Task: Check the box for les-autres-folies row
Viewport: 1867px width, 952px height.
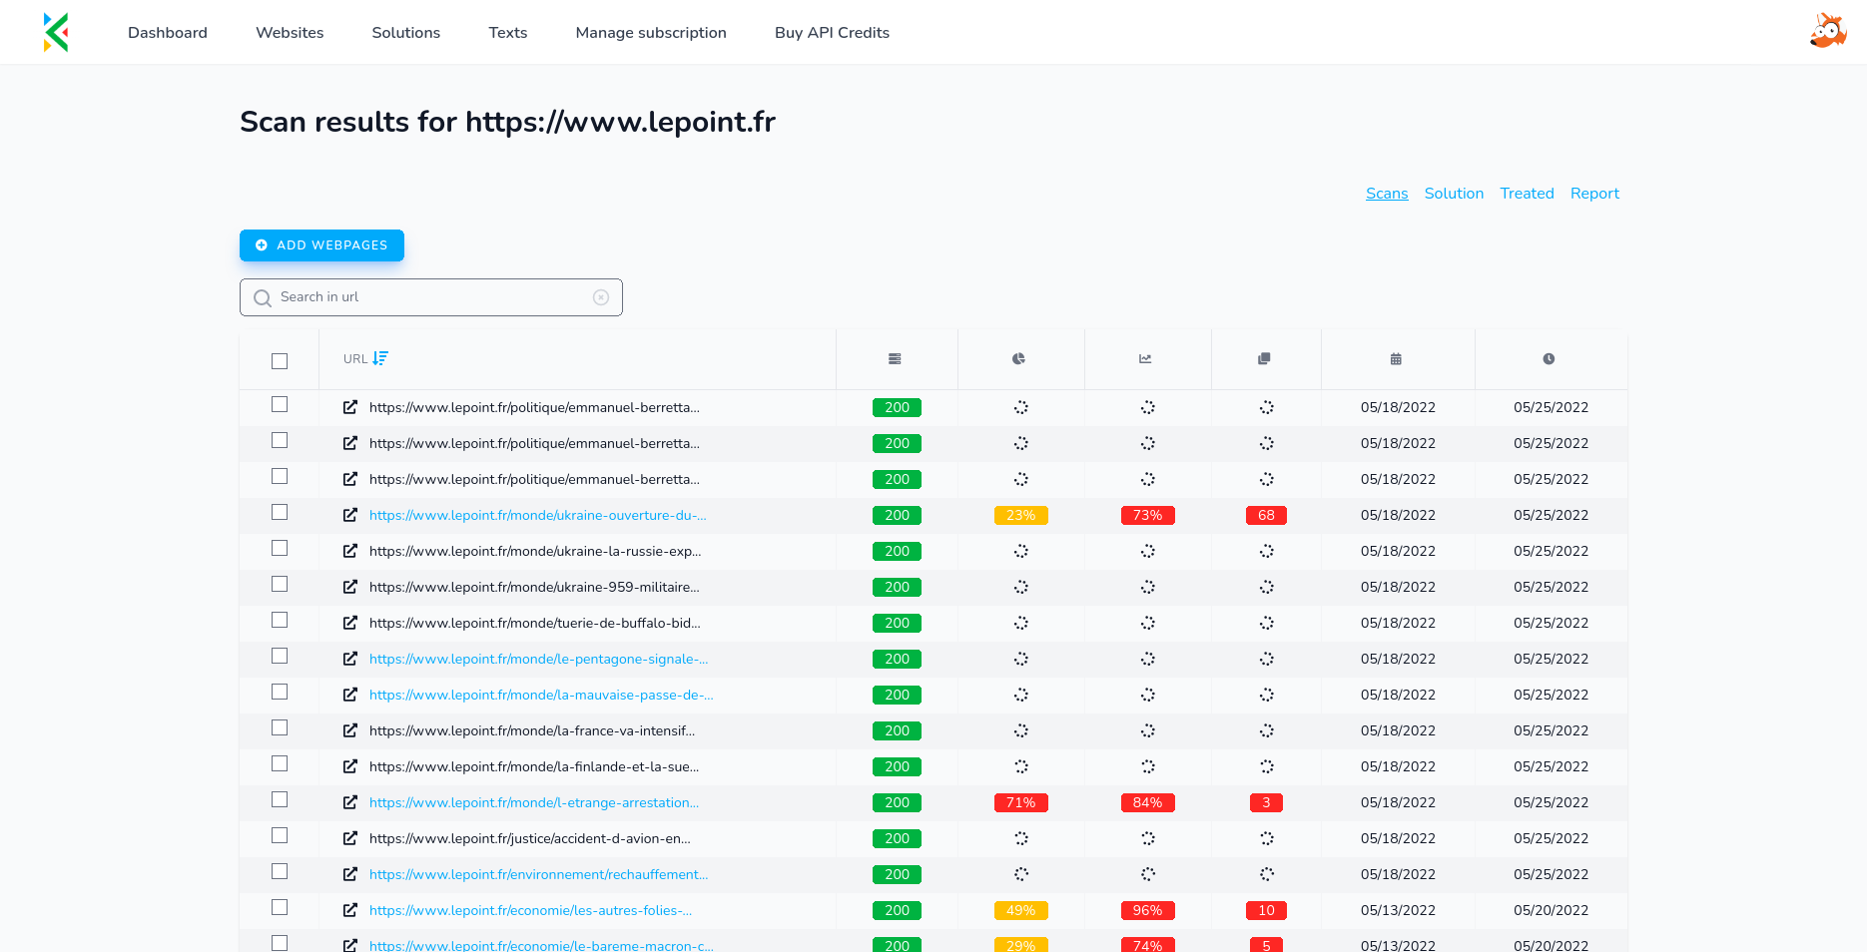Action: coord(280,907)
